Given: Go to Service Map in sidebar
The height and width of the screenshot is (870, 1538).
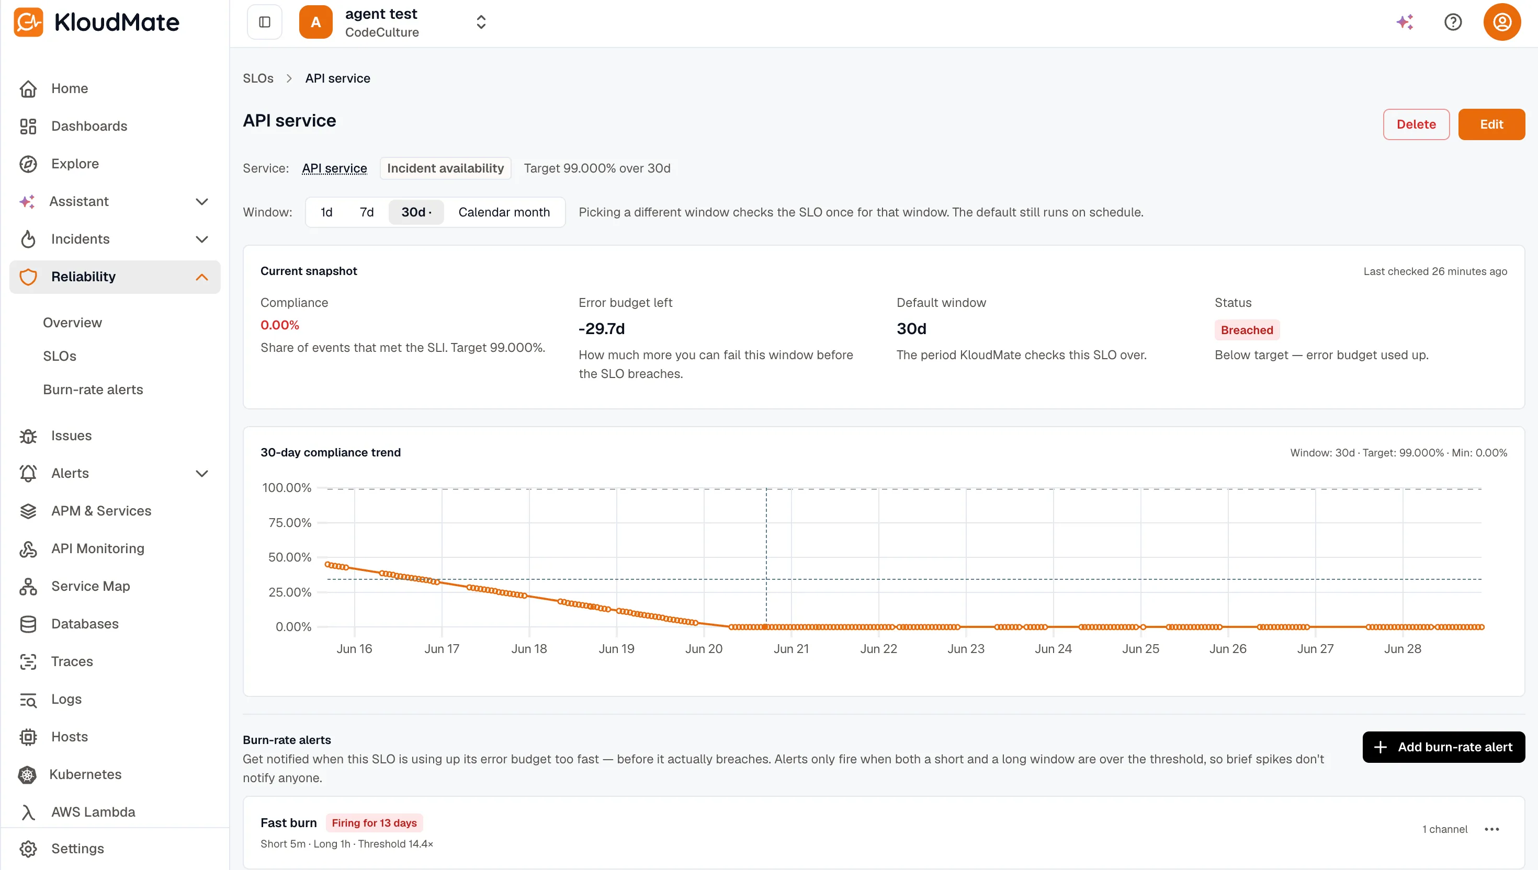Looking at the screenshot, I should click(x=91, y=586).
